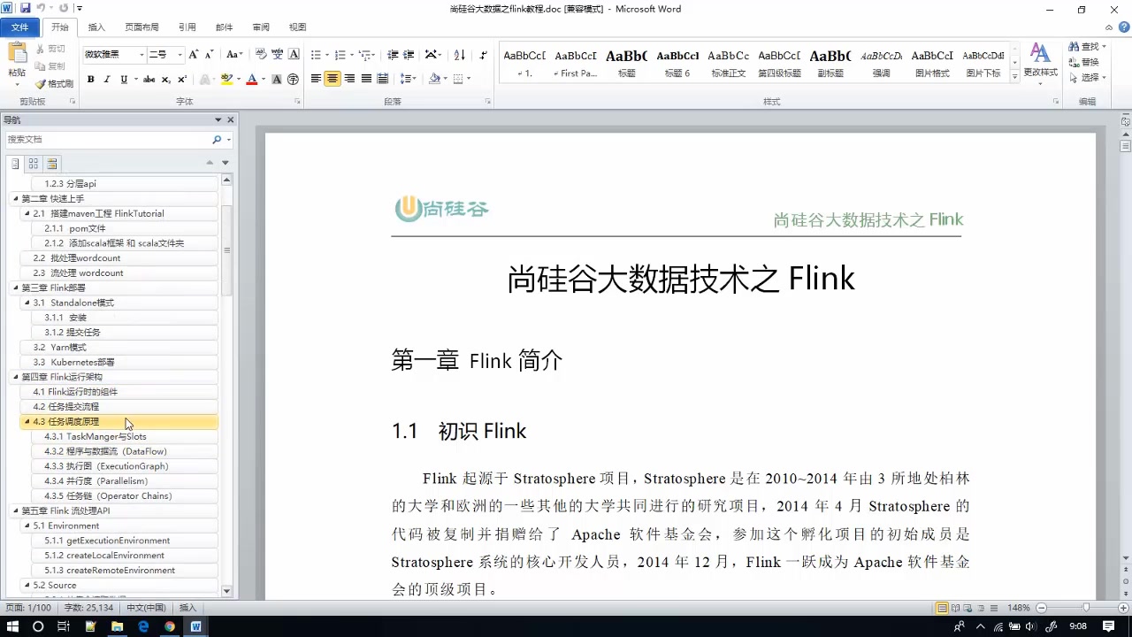
Task: Apply strikethrough (abc) formatting
Action: point(149,80)
